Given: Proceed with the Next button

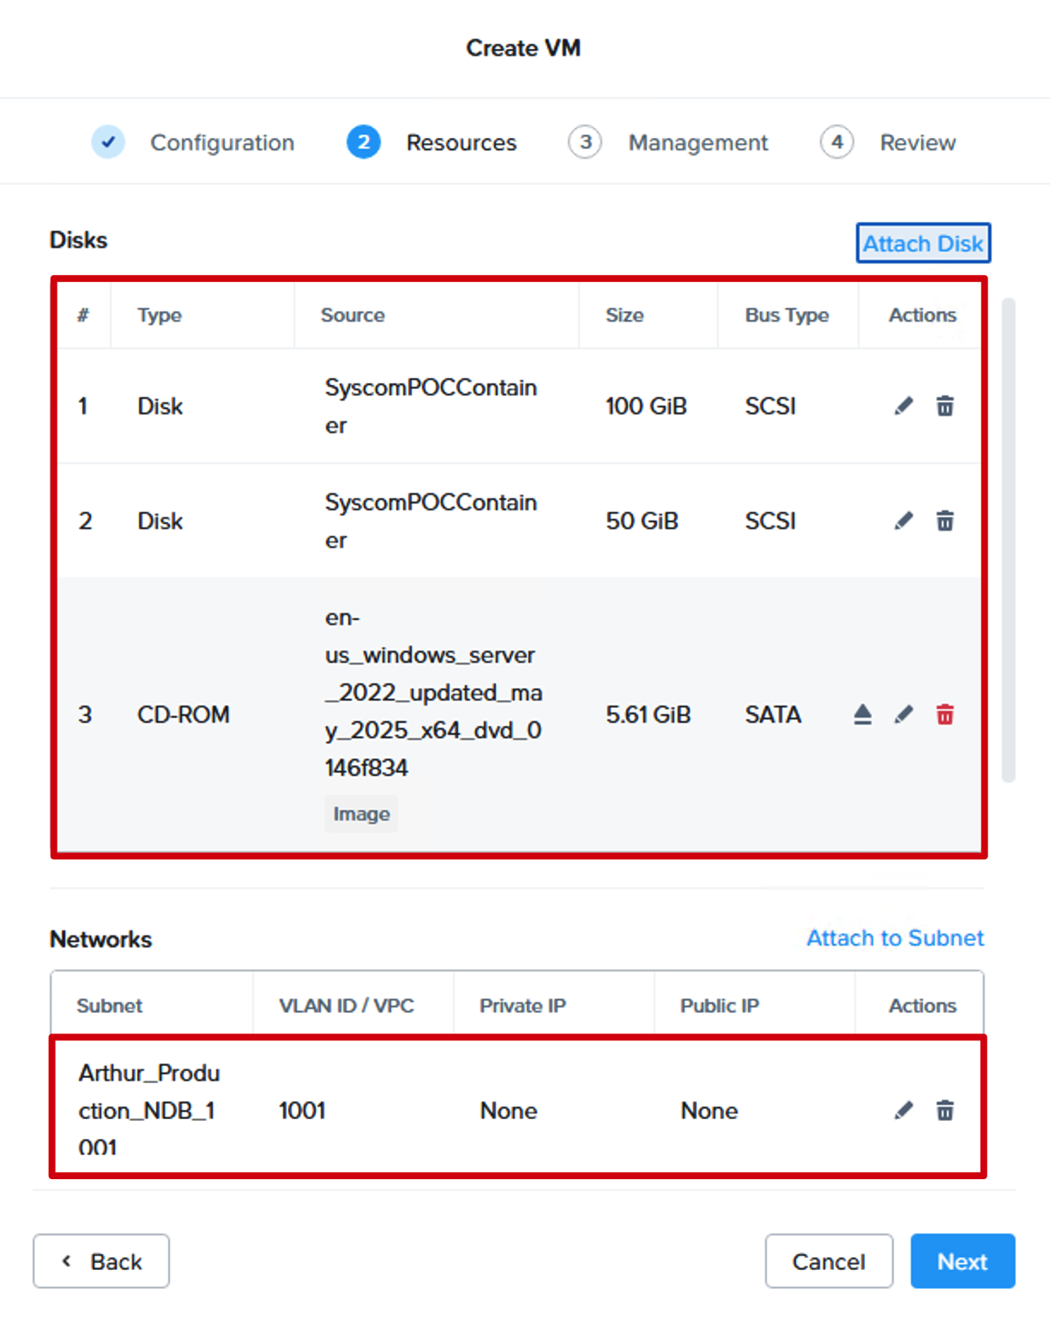Looking at the screenshot, I should pos(962,1261).
